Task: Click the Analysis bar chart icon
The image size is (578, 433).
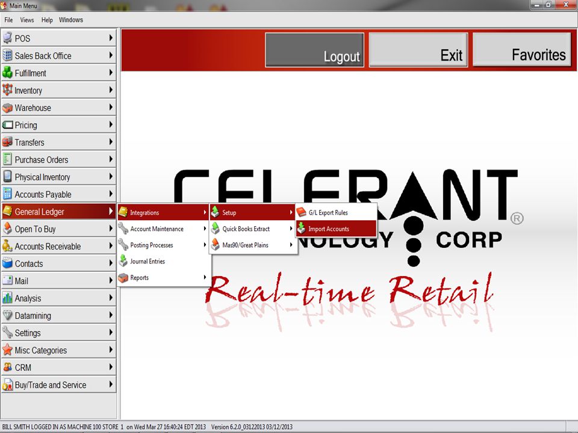Action: 7,298
